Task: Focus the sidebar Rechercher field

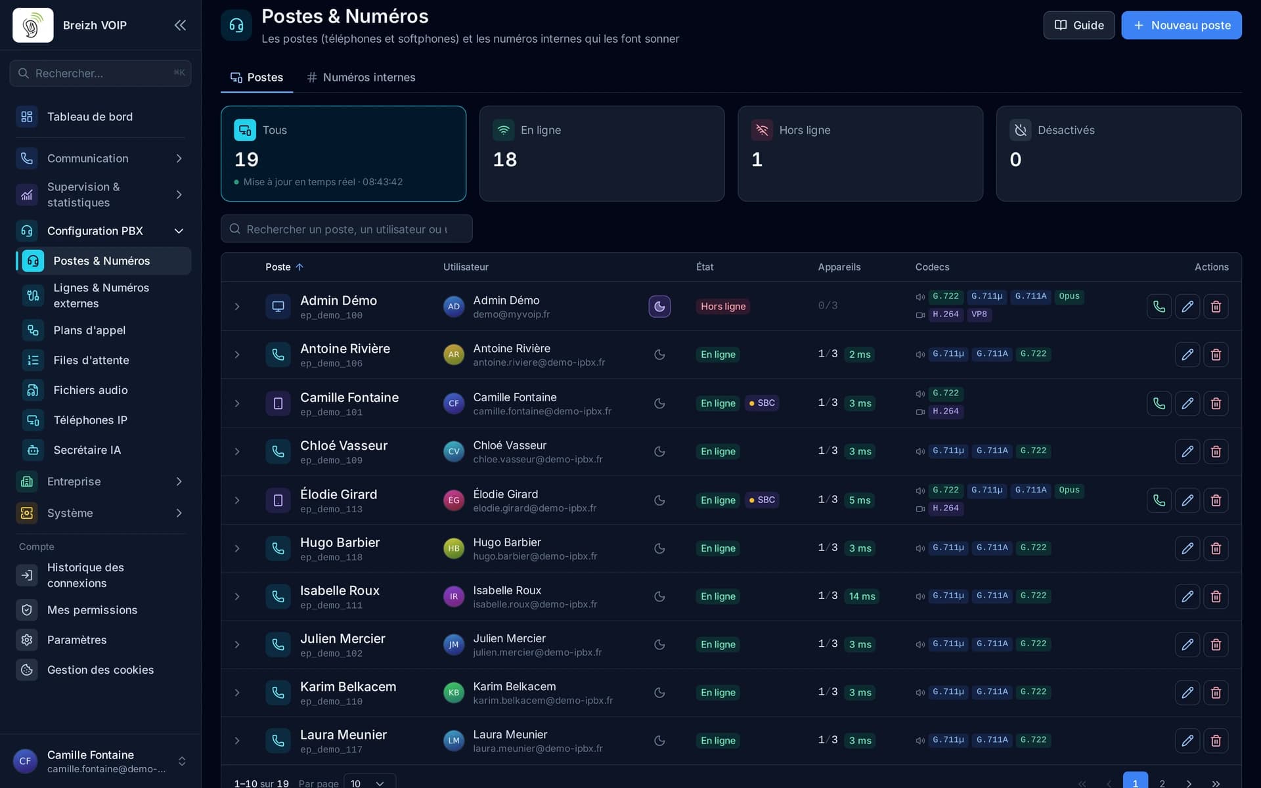Action: click(x=100, y=74)
